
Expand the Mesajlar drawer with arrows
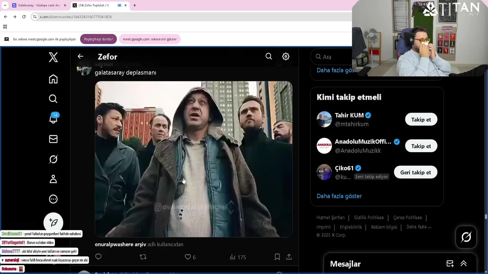tap(464, 264)
